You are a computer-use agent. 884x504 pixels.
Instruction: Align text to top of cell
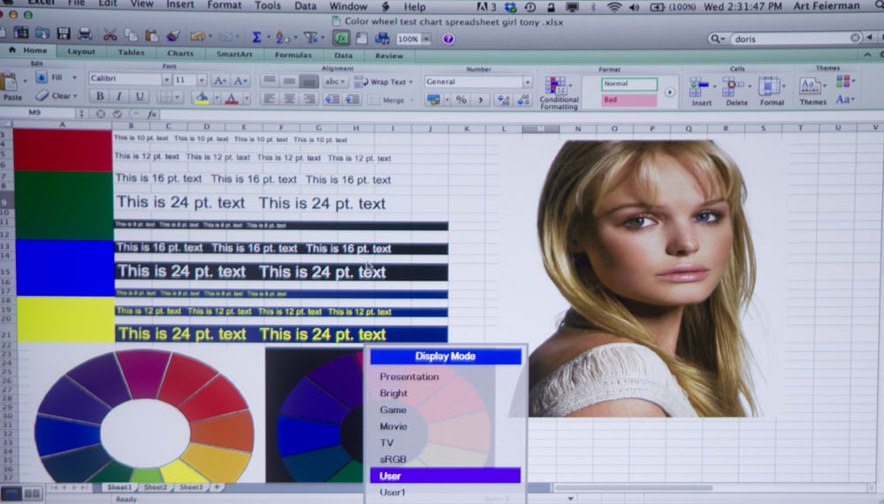click(x=270, y=80)
